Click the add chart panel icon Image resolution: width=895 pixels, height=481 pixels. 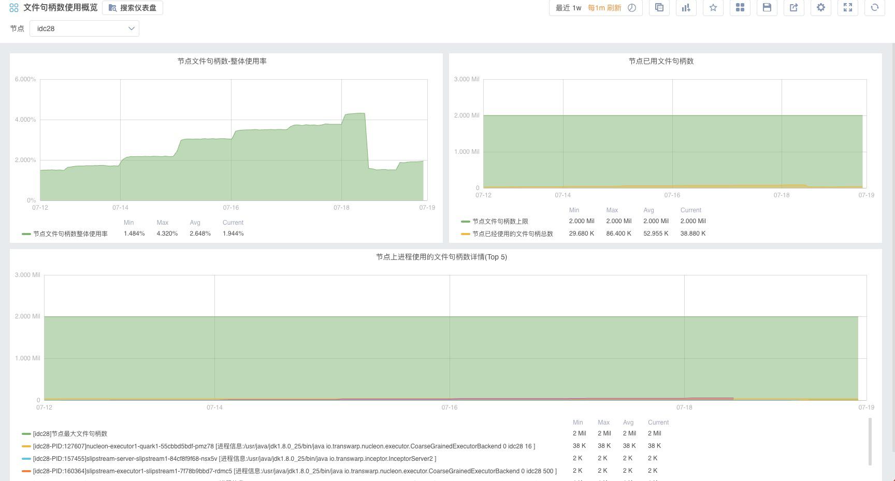(x=686, y=7)
